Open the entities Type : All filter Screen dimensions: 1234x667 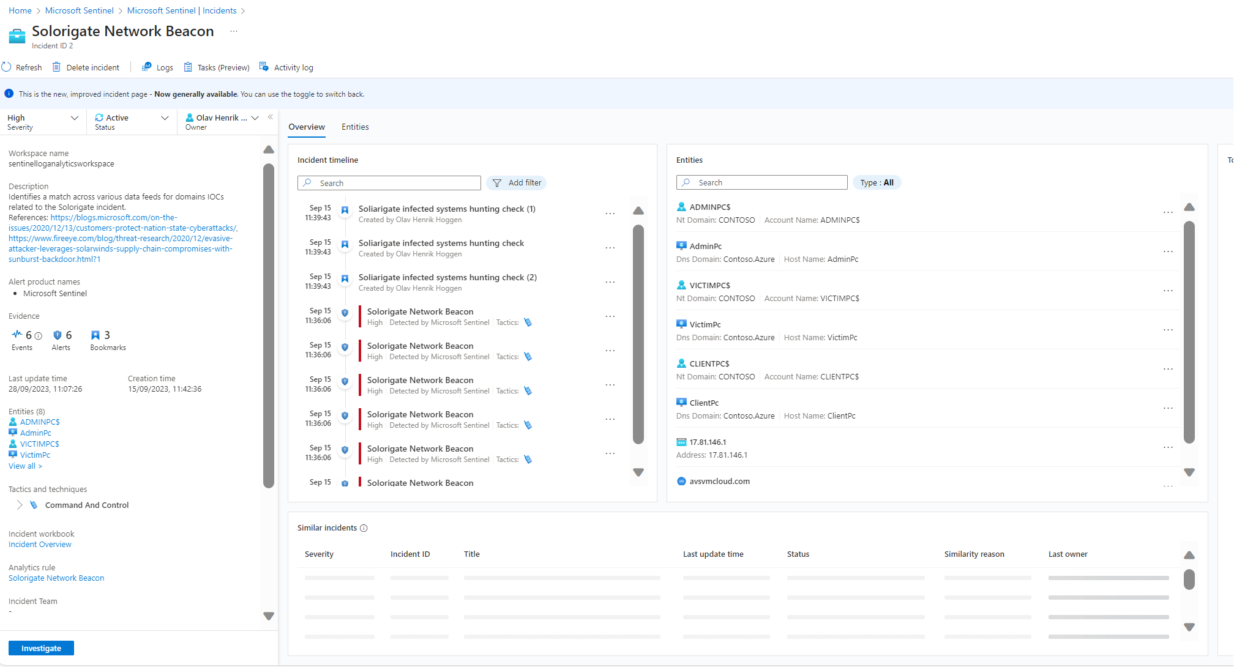tap(877, 182)
